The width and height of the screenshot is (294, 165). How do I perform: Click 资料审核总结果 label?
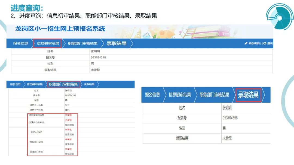pos(36,115)
